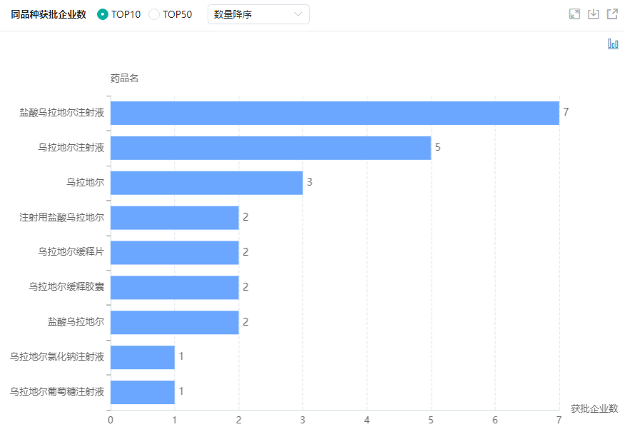
Task: Click the 乌拉地尔缓释胶囊 axis label
Action: [66, 287]
